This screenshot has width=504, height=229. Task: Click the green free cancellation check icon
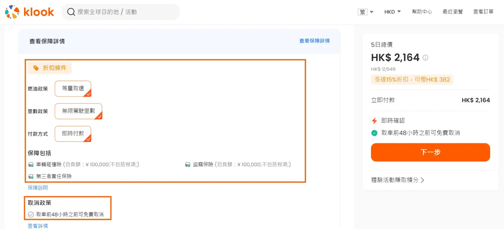click(374, 133)
